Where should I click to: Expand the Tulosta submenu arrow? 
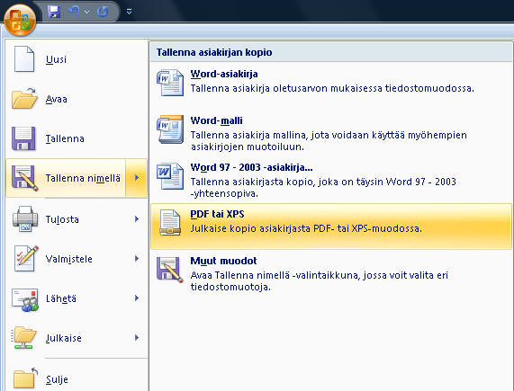(137, 219)
